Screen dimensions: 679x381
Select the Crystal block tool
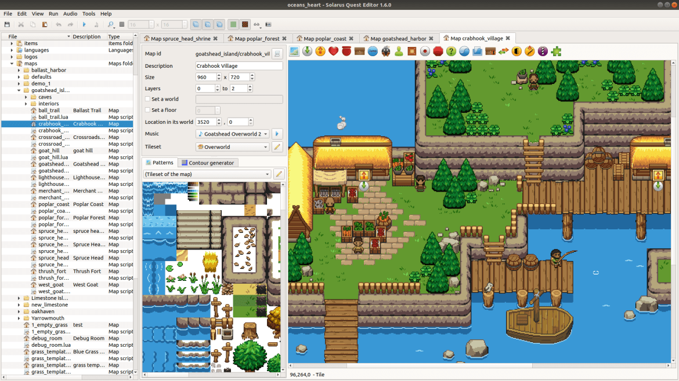pos(477,52)
